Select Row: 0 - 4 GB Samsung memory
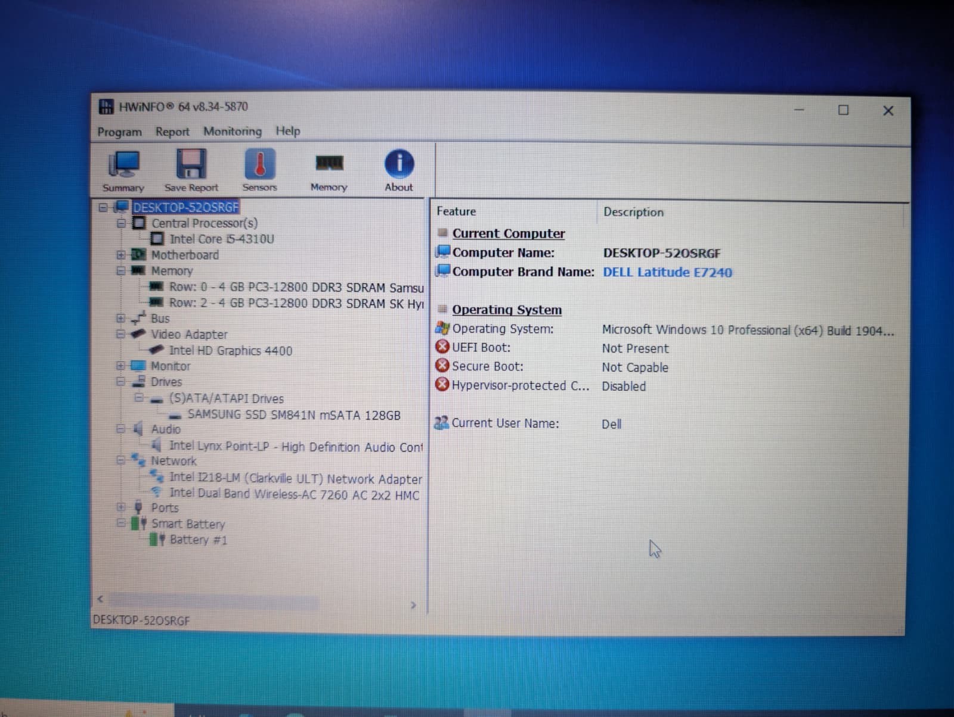 pos(296,287)
